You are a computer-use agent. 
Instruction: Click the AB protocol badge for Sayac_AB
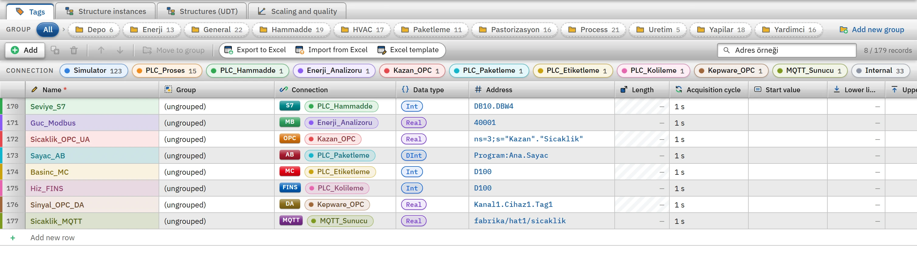click(290, 155)
